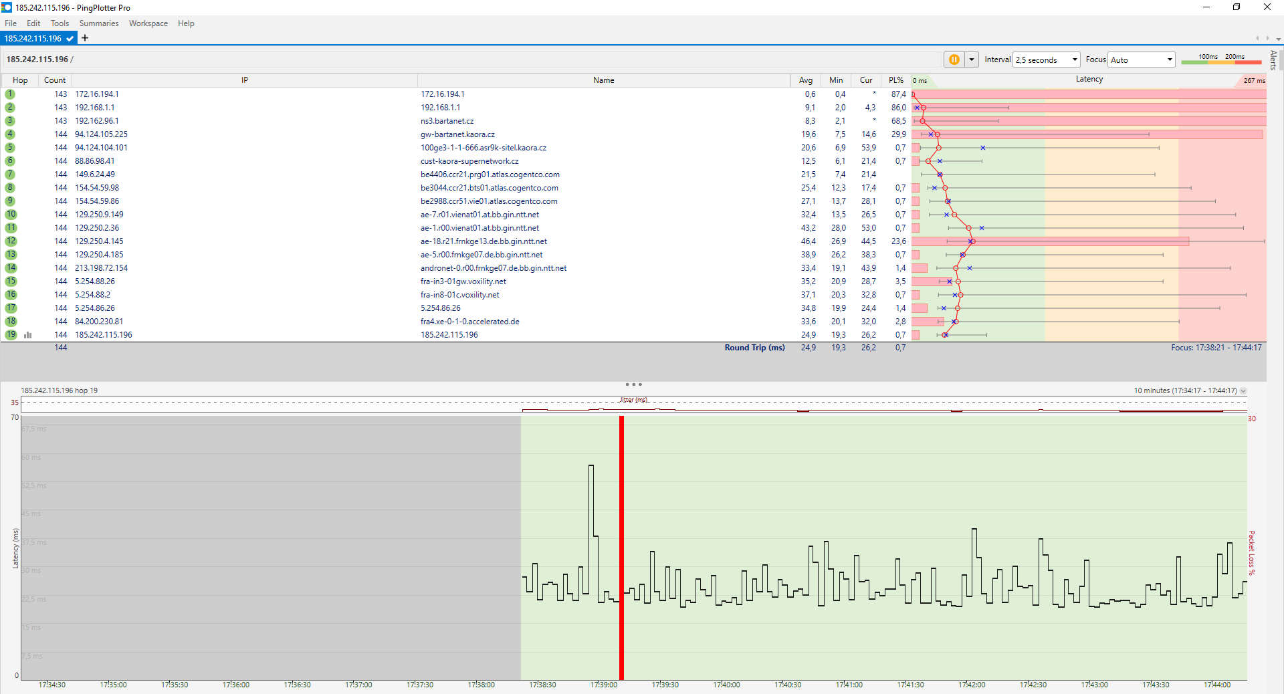The height and width of the screenshot is (694, 1284).
Task: Open the Focus dropdown set to Auto
Action: pos(1141,60)
